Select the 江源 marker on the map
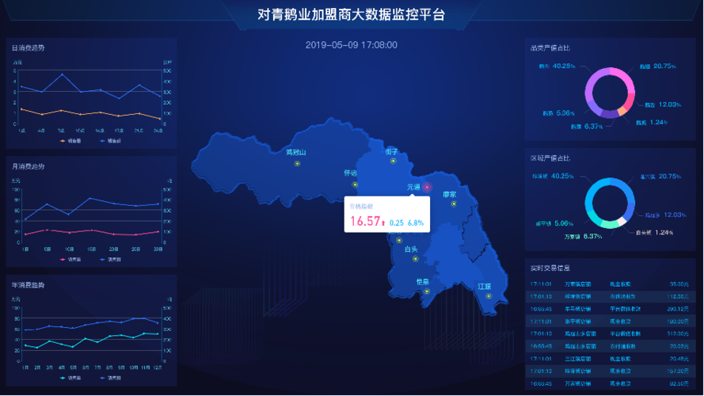 (x=489, y=296)
